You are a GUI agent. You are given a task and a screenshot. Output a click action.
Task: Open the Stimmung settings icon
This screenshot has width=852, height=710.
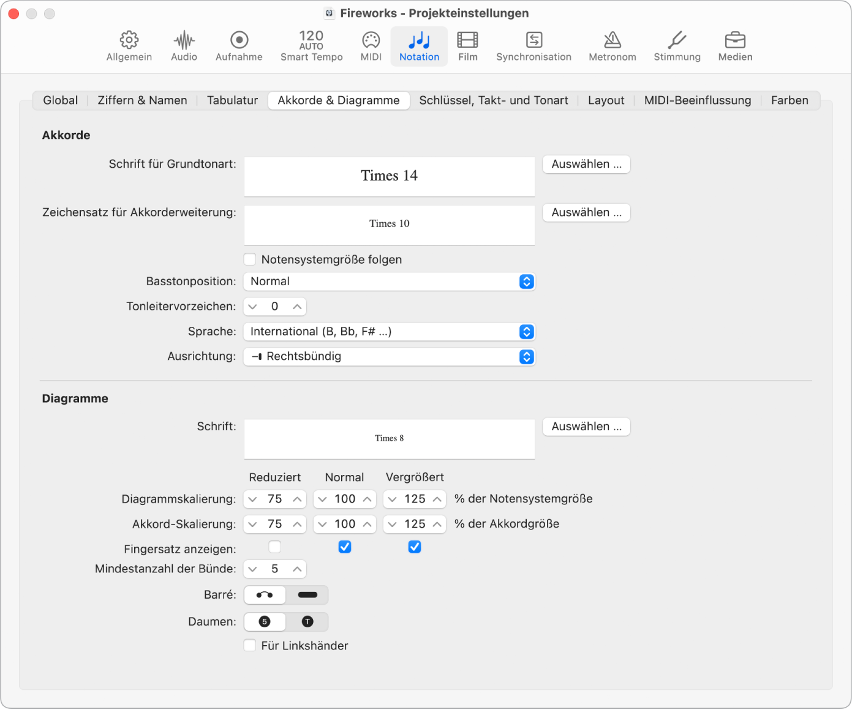pyautogui.click(x=676, y=45)
